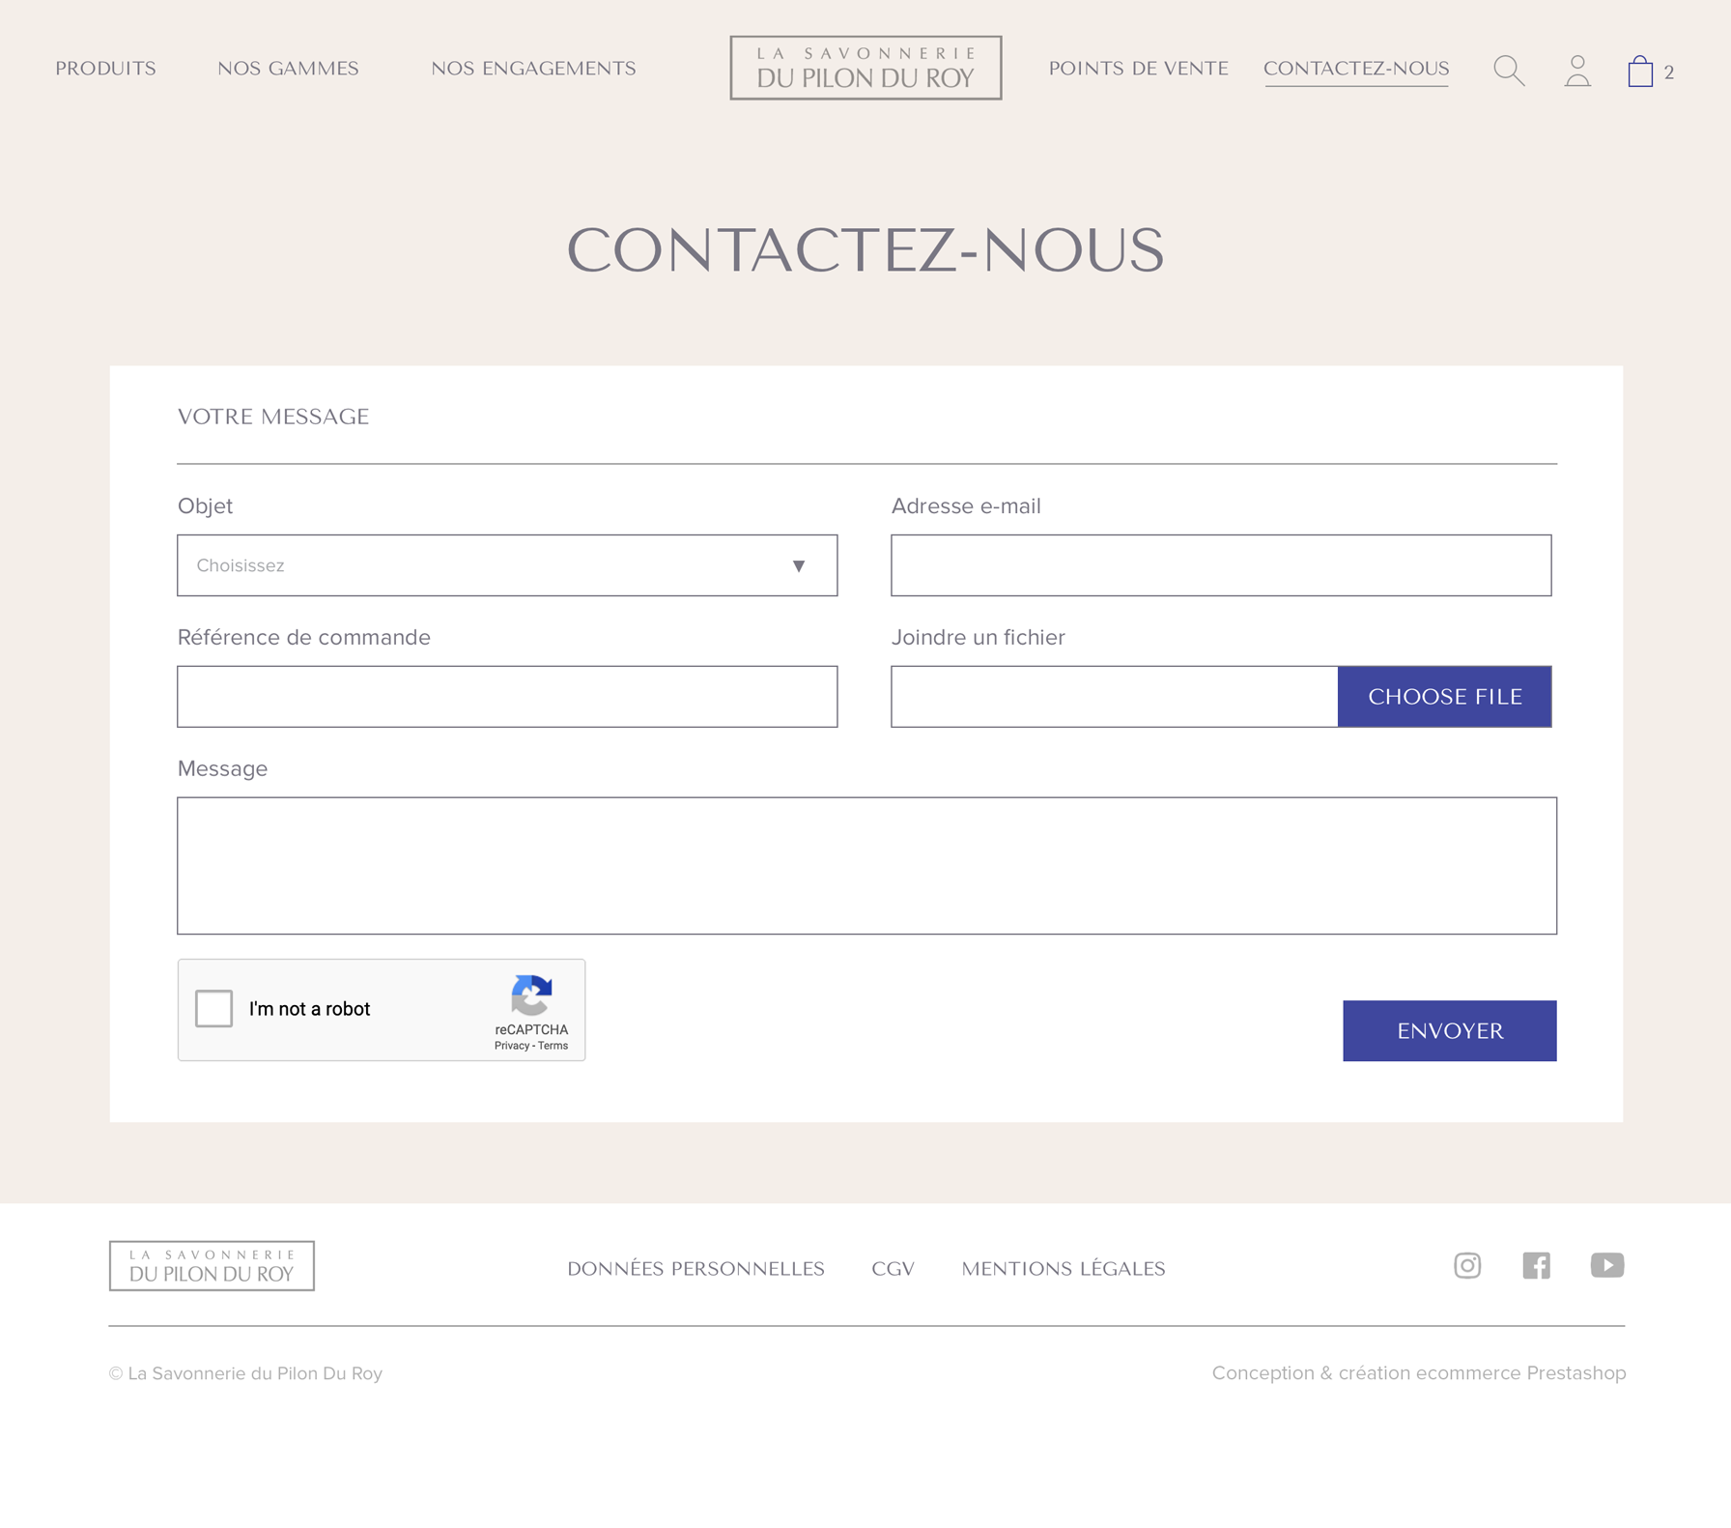Viewport: 1731px width, 1528px height.
Task: Focus the Adresse e-mail field
Action: point(1221,565)
